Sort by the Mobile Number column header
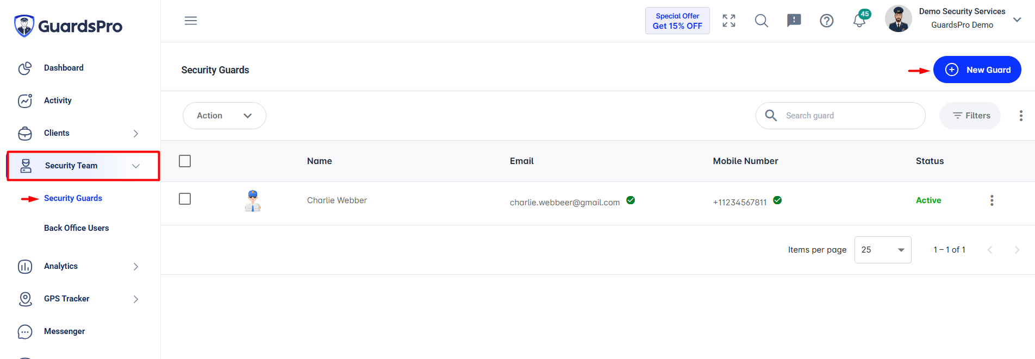Screen dimensions: 1035x359 coord(746,161)
